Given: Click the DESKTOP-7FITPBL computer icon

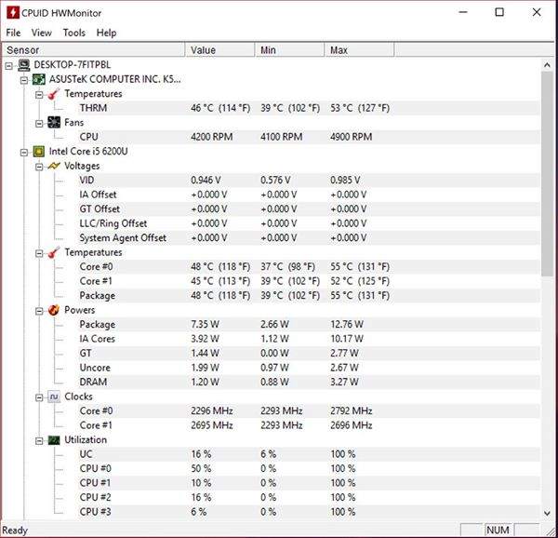Looking at the screenshot, I should [22, 65].
